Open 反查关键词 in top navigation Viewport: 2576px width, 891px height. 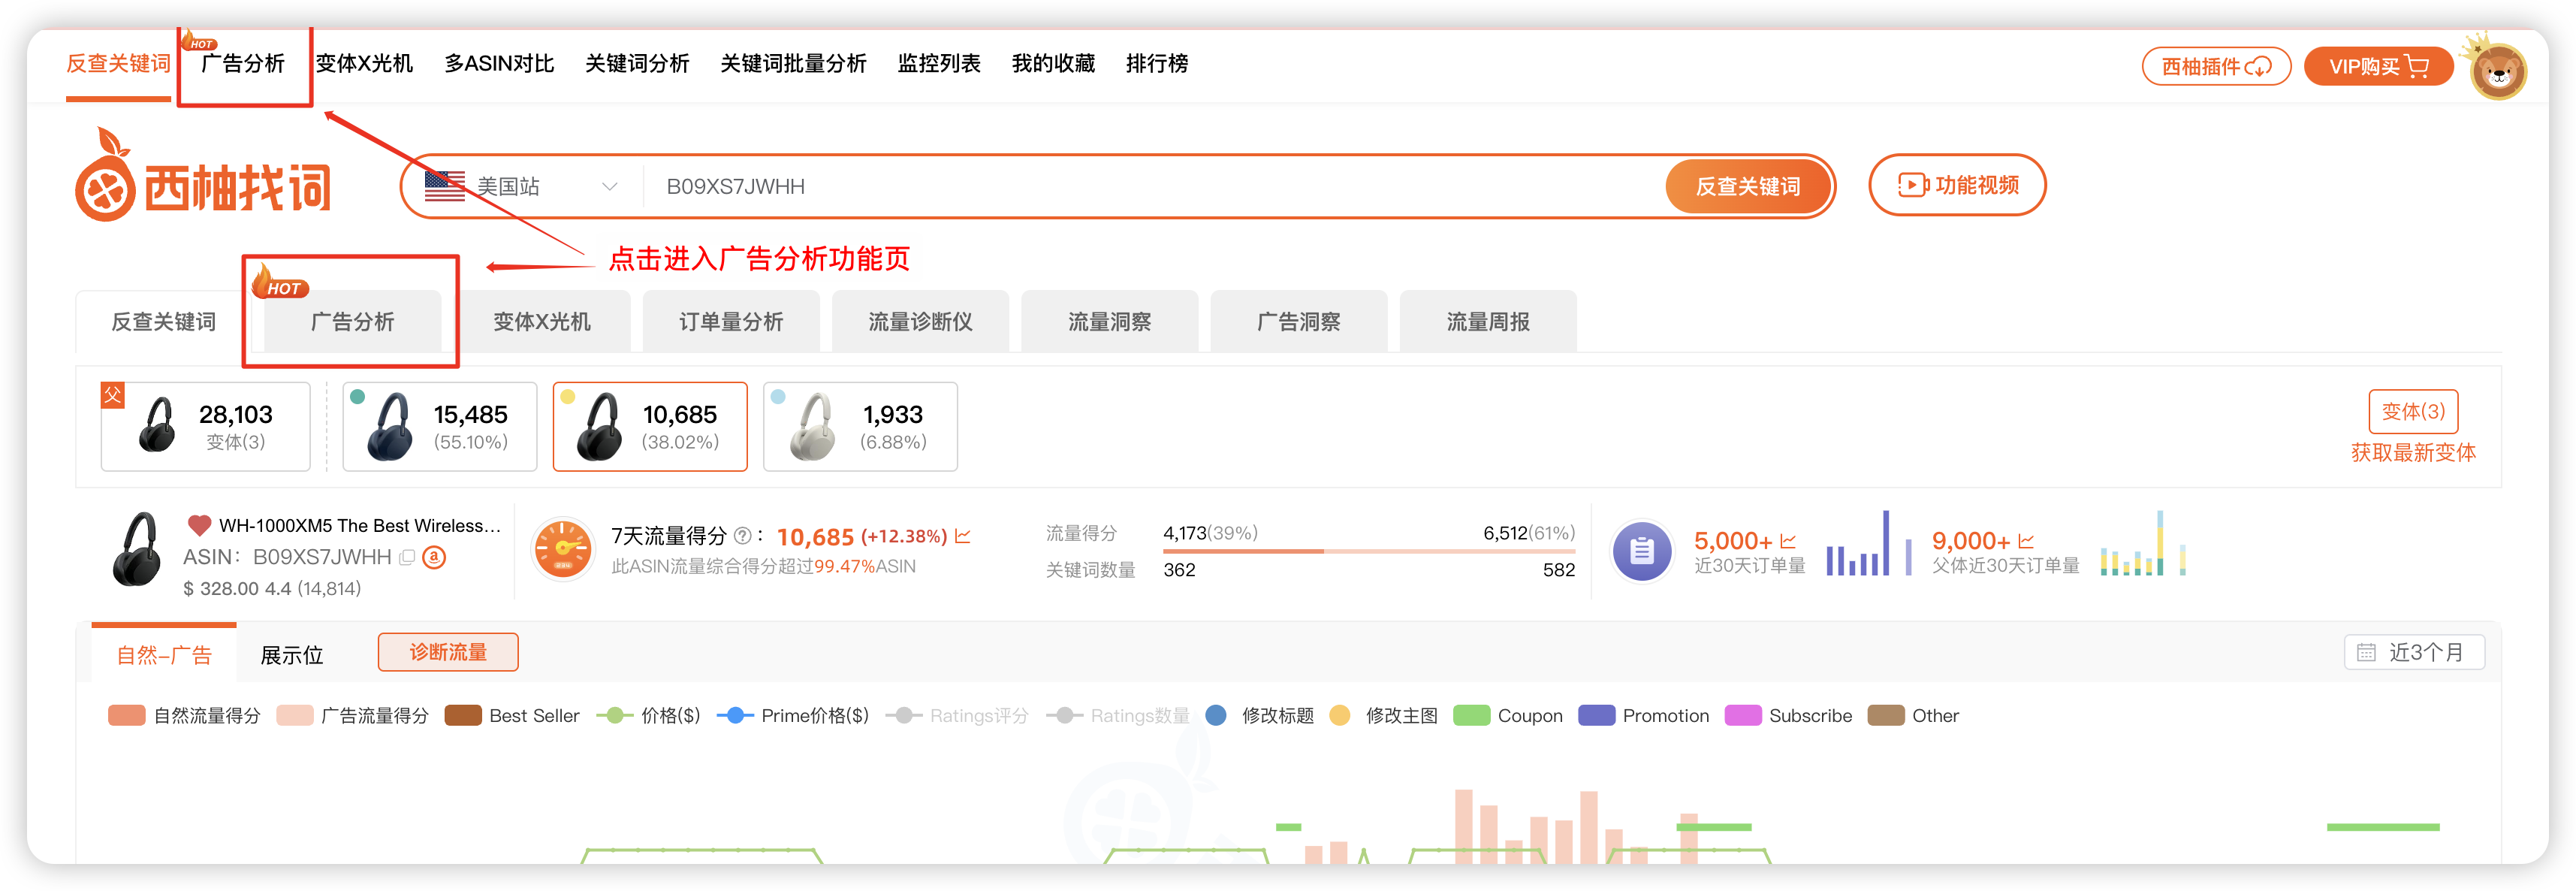[118, 64]
